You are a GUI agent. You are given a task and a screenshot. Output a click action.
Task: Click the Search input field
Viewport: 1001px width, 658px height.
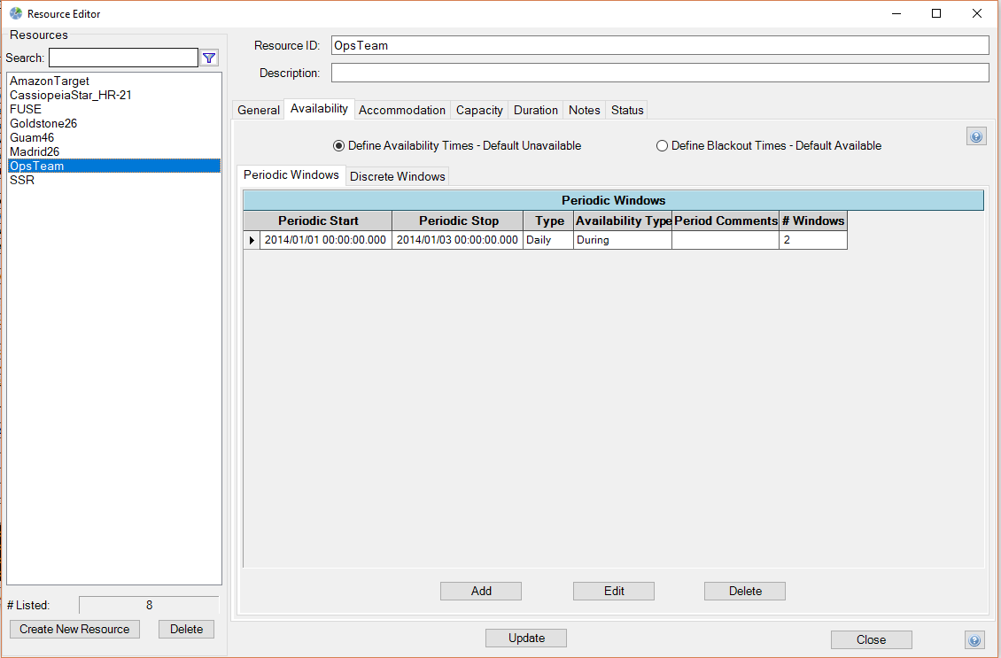pos(123,58)
